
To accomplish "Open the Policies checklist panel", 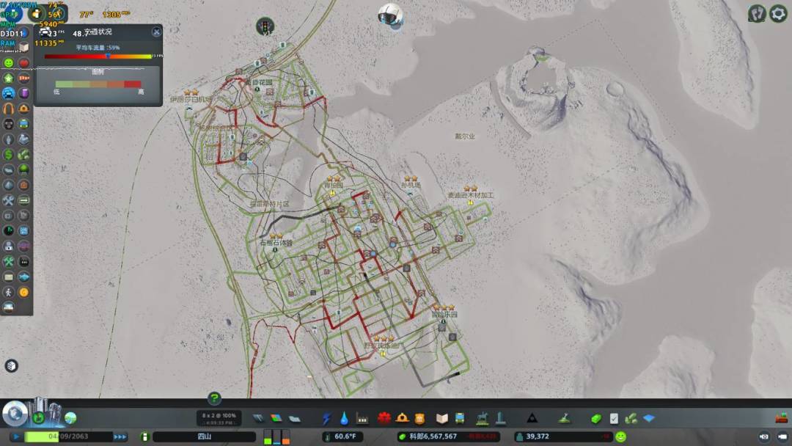I will click(x=614, y=418).
